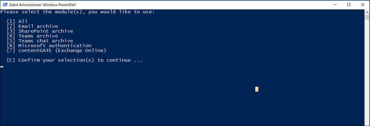Image resolution: width=370 pixels, height=126 pixels.
Task: Click the "[7] contentGATE (Exchange Online)" line
Action: [56, 50]
